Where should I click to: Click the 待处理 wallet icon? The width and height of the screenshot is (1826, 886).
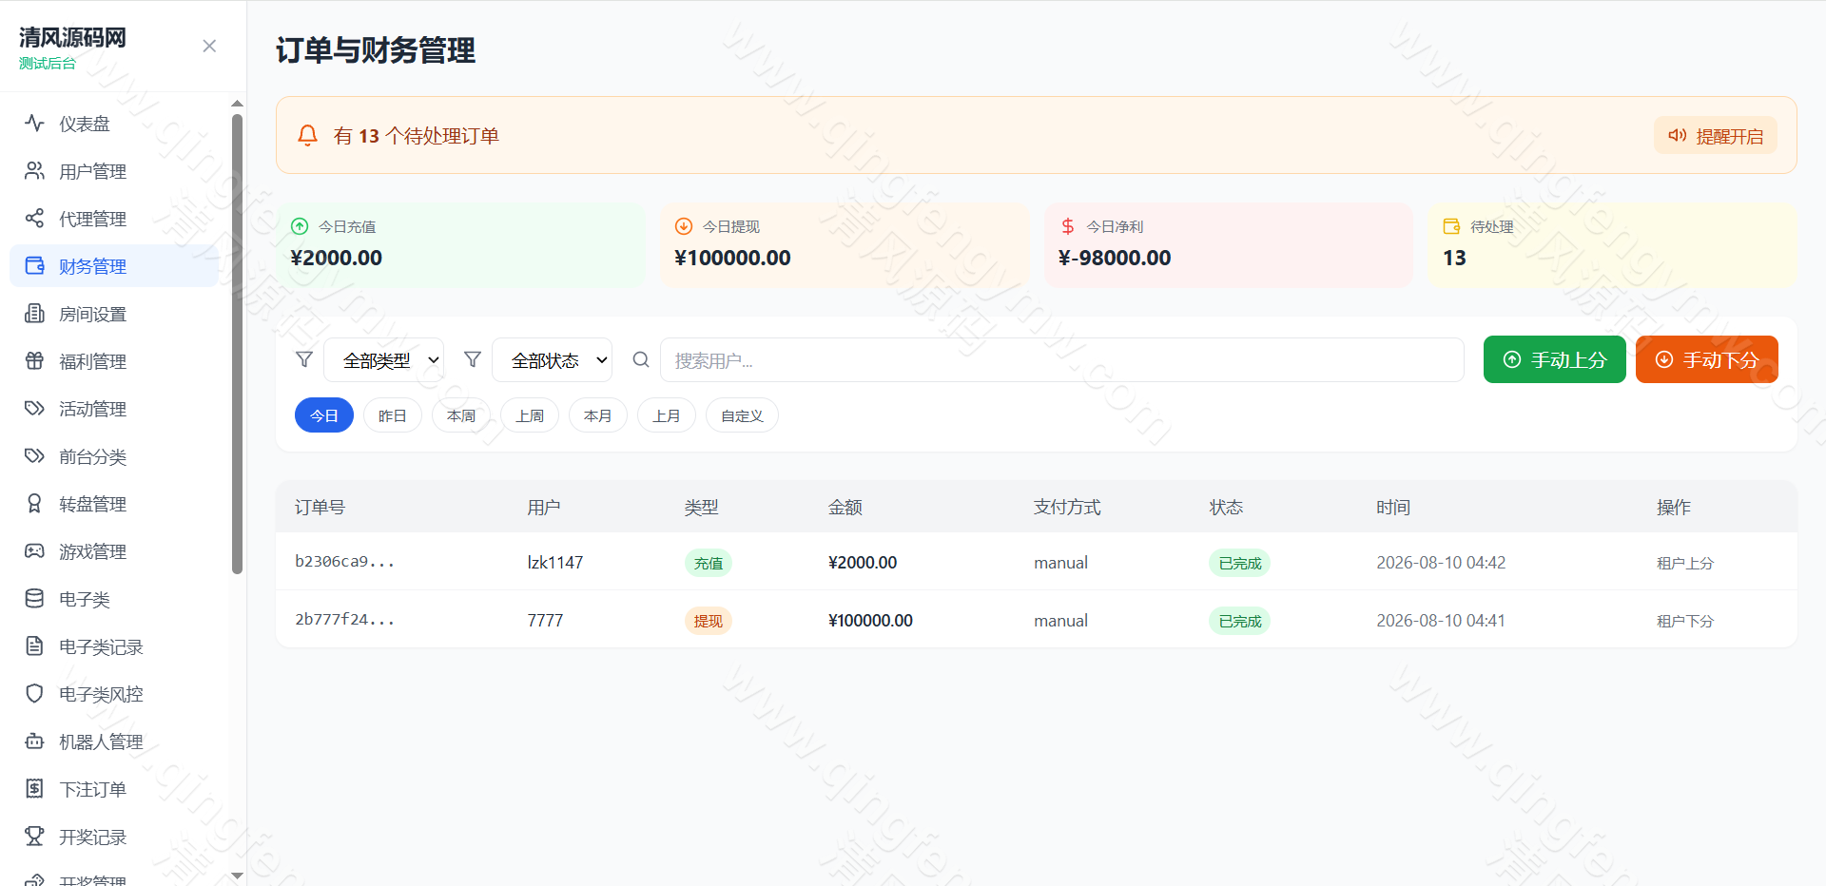click(1451, 226)
